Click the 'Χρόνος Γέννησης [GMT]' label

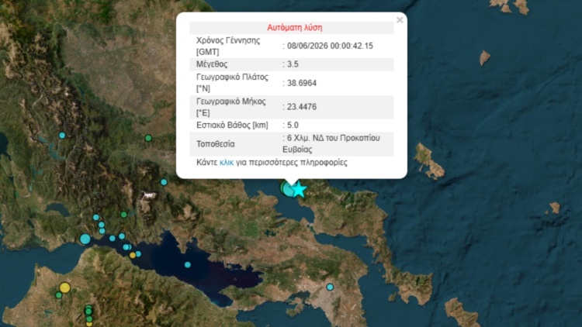coord(228,46)
